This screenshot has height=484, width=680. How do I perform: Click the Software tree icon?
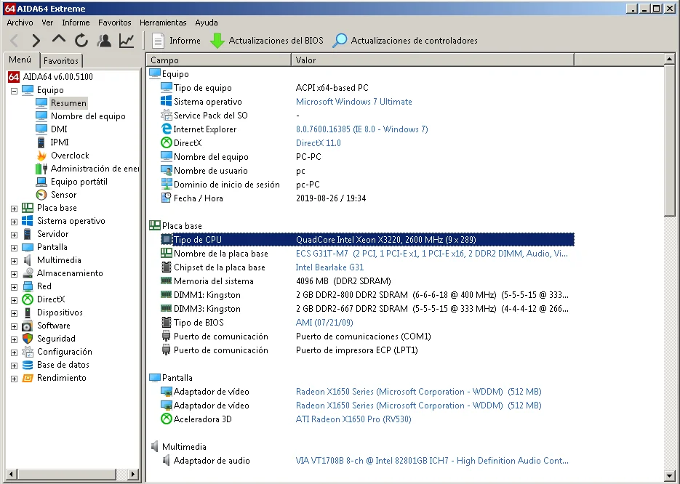click(28, 326)
